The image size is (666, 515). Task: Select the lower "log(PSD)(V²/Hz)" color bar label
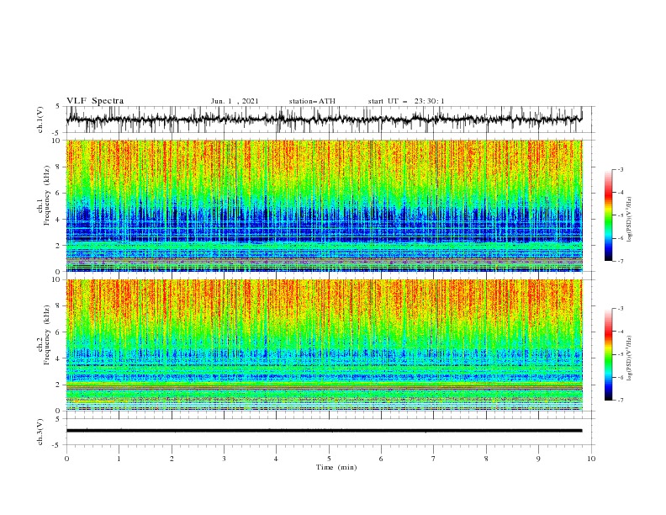[x=630, y=358]
